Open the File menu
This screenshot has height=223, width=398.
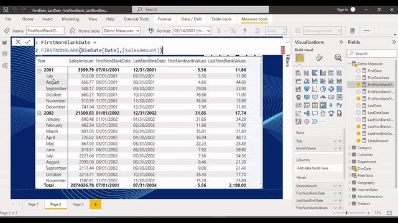coord(8,19)
